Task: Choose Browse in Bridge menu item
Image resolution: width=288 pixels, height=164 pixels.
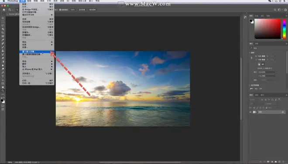Action: click(37, 10)
